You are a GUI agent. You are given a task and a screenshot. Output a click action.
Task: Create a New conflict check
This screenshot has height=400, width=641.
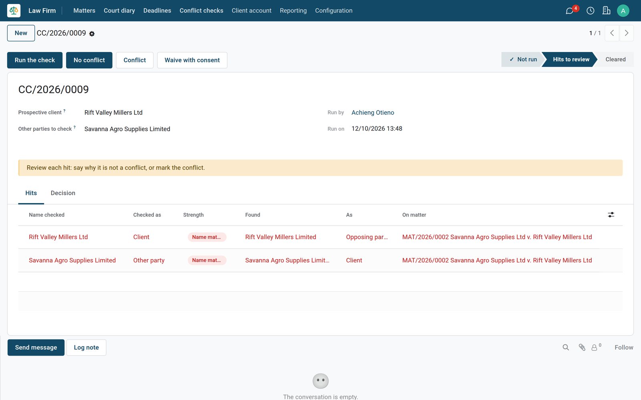pos(21,33)
